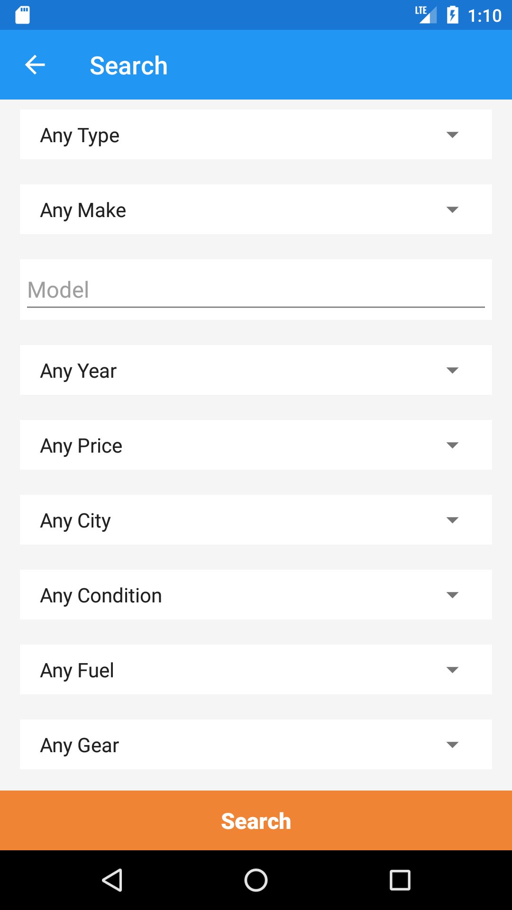Click the arrow beside Any Gear
This screenshot has height=910, width=512.
[x=452, y=745]
